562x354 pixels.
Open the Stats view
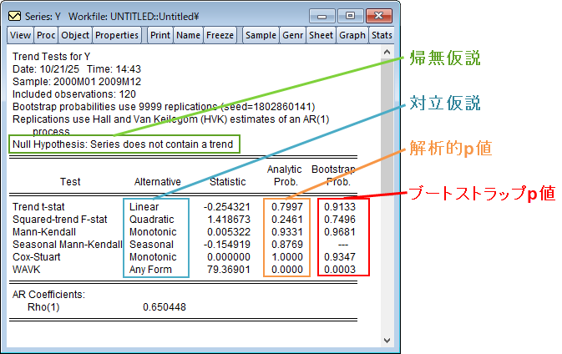pos(382,35)
